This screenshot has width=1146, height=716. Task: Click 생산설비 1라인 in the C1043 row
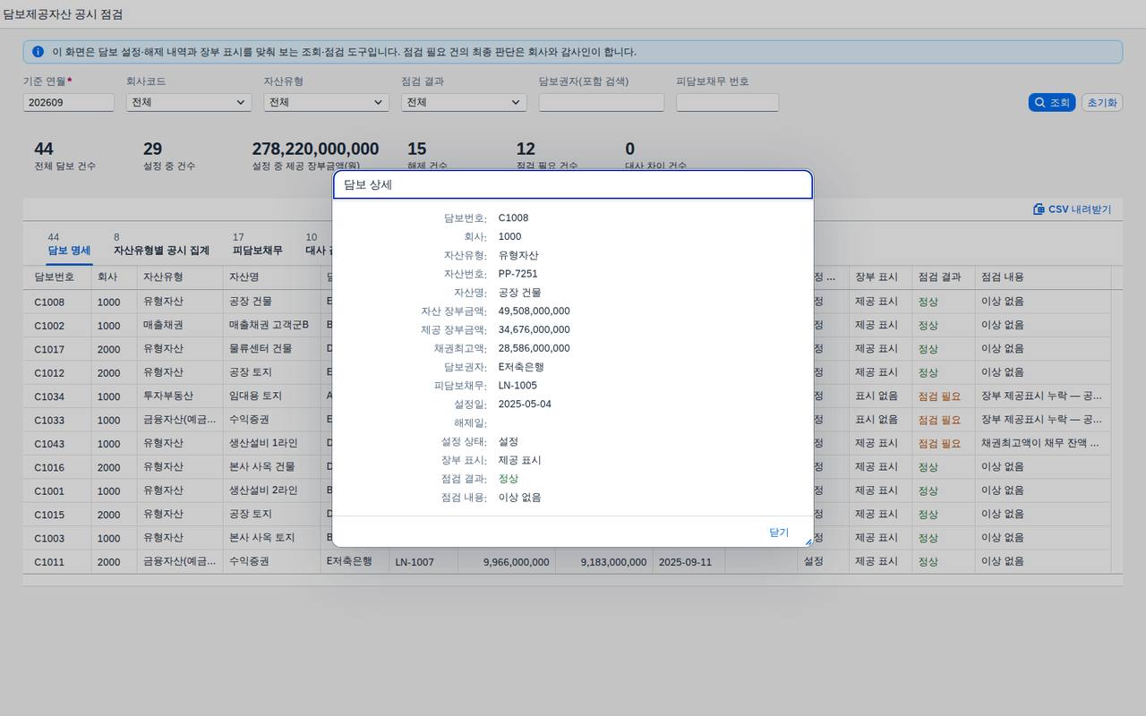263,444
